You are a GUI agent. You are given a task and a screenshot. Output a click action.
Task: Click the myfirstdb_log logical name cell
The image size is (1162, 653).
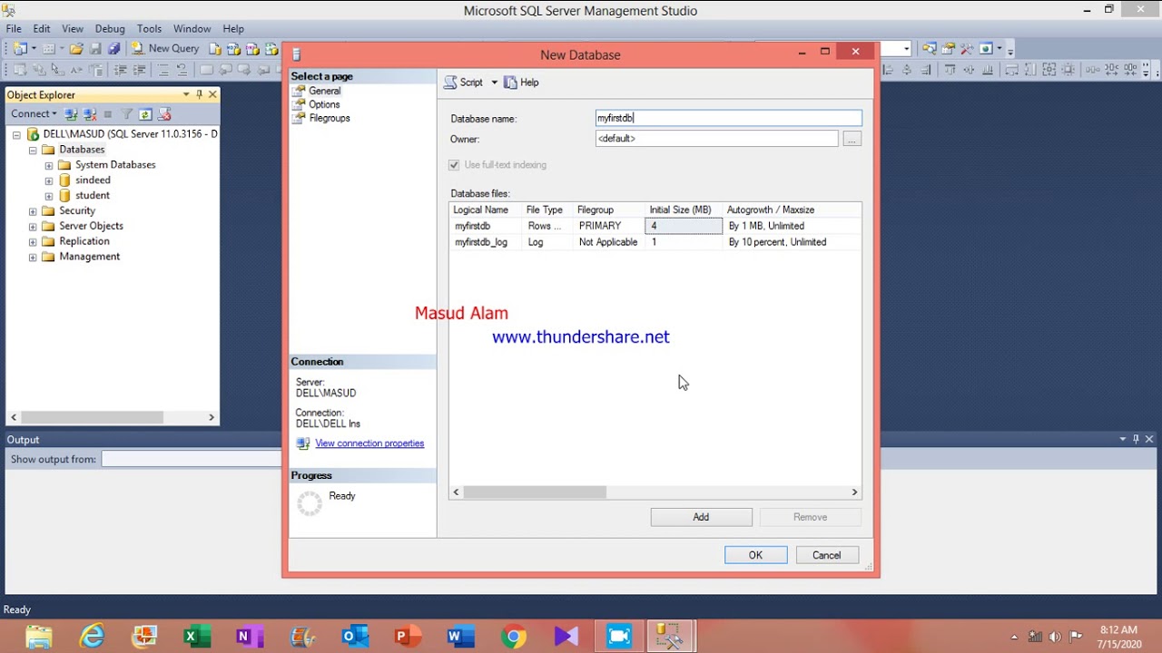click(x=487, y=242)
